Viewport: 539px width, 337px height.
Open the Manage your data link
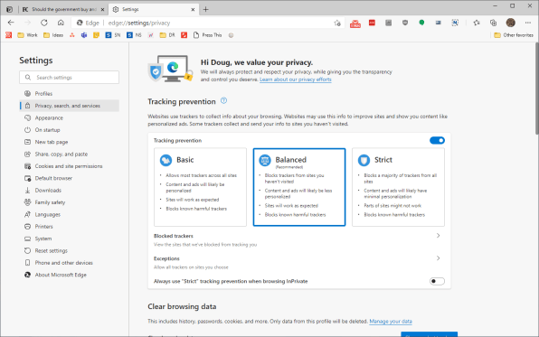pos(391,322)
